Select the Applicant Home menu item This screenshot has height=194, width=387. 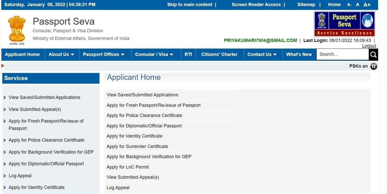coord(22,54)
